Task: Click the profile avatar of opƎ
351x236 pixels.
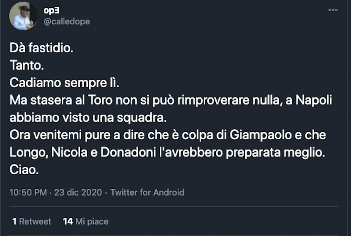Action: pyautogui.click(x=23, y=16)
